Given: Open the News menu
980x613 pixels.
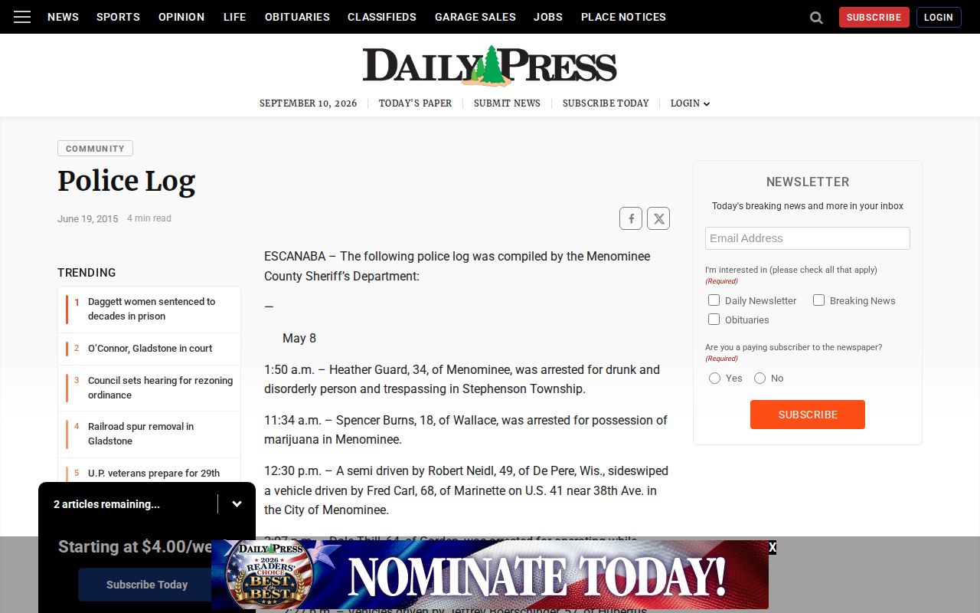Looking at the screenshot, I should [x=63, y=17].
